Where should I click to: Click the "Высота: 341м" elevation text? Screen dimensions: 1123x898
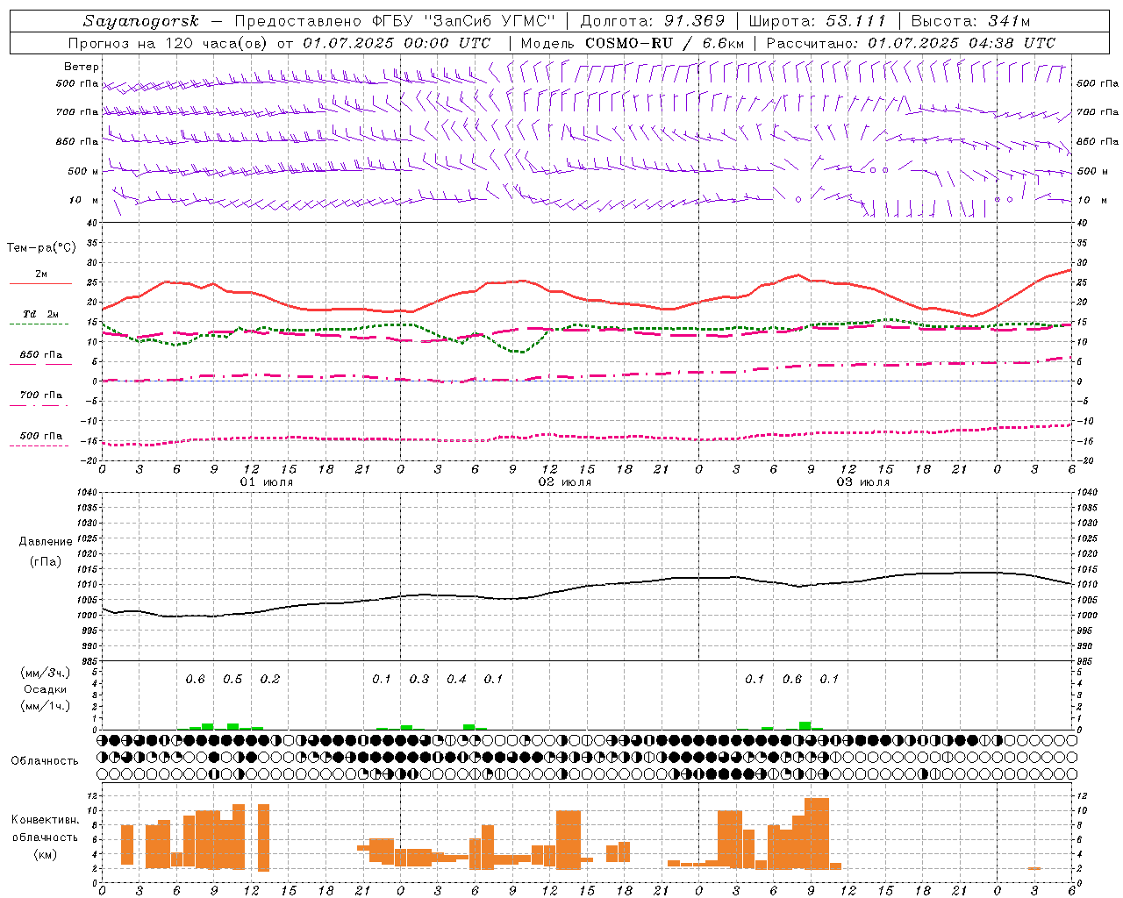tap(970, 21)
